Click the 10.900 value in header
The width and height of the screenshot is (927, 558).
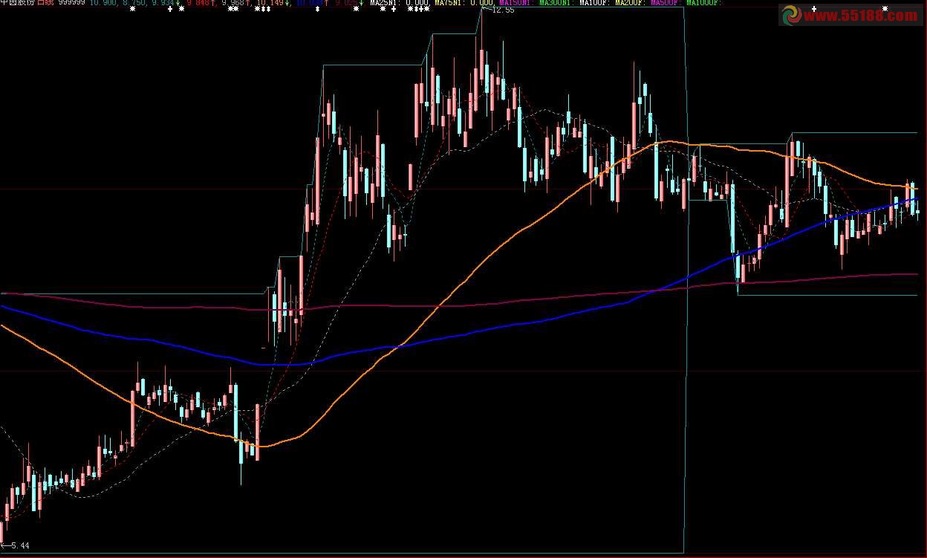[103, 3]
